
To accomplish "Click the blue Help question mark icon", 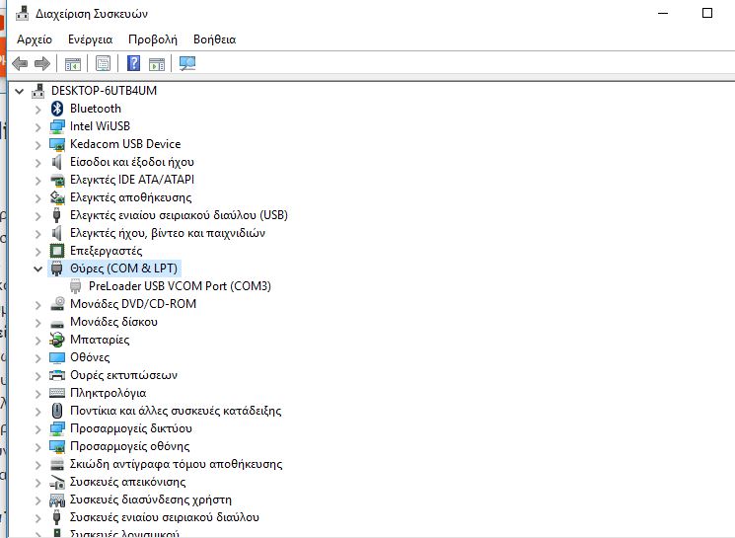I will pyautogui.click(x=133, y=64).
